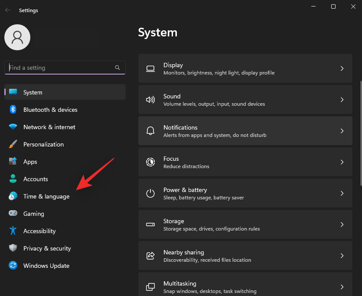This screenshot has height=296, width=362.
Task: Click the Accessibility person icon
Action: click(13, 231)
